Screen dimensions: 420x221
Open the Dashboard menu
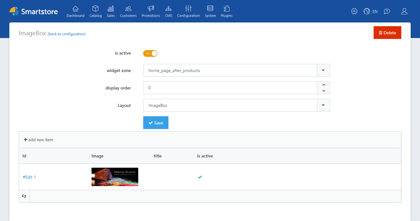(75, 12)
